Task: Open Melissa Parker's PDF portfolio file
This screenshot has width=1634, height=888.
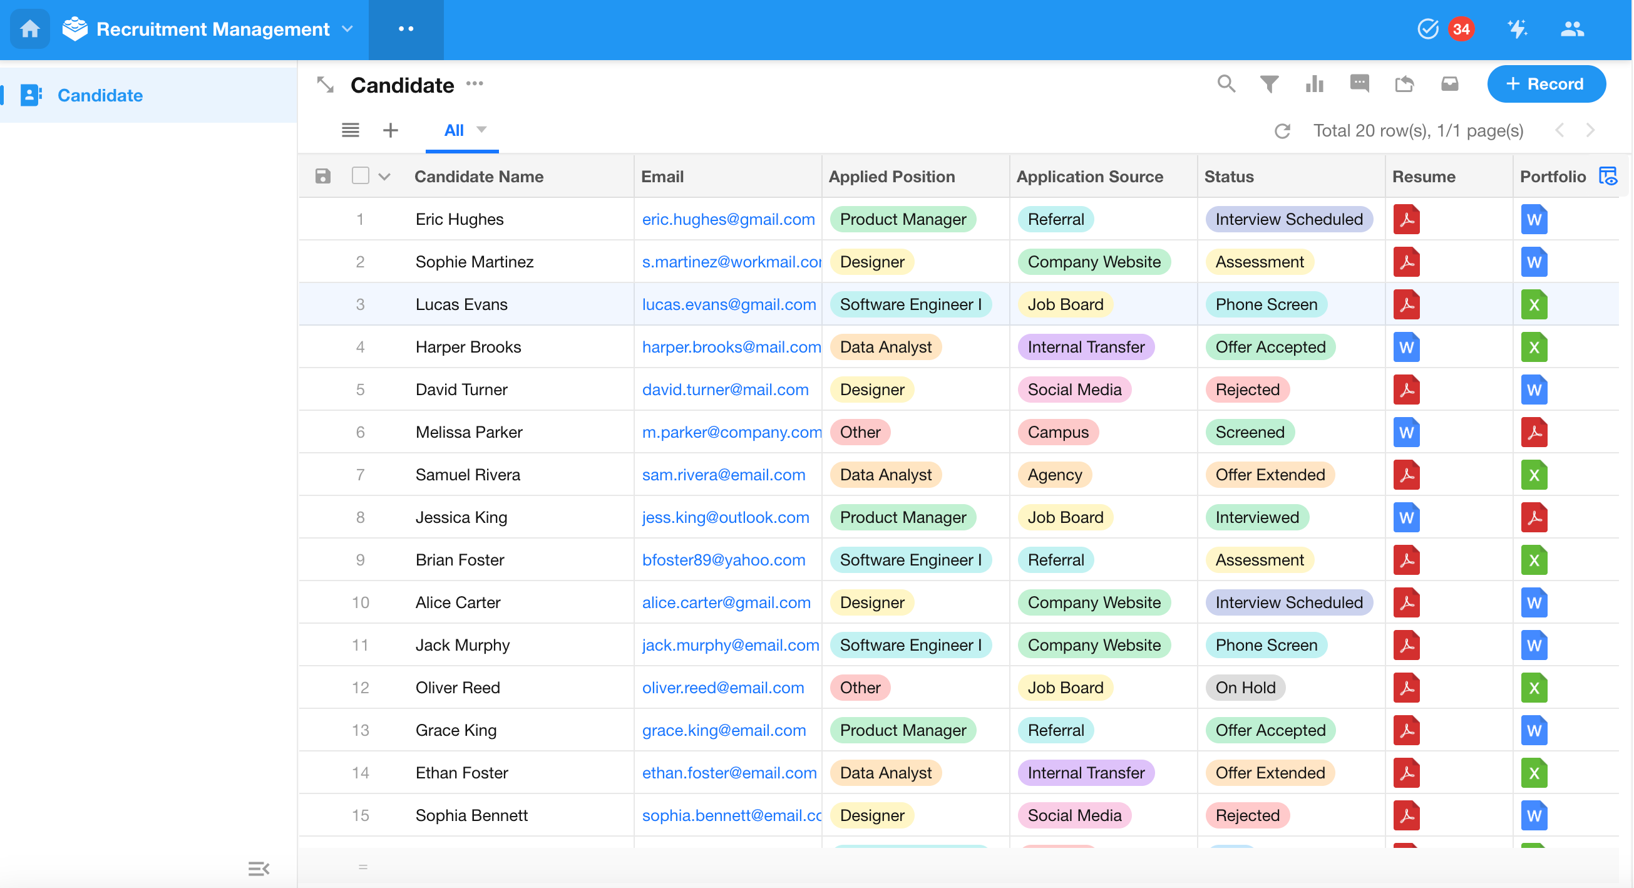Action: [1534, 432]
